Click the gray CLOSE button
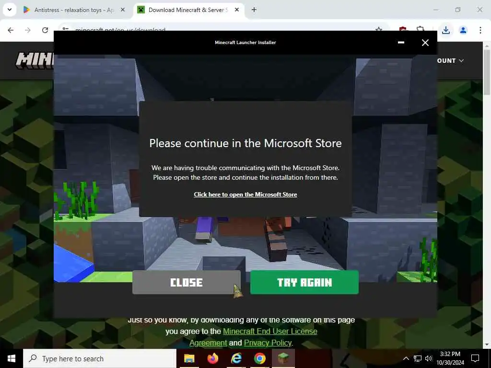The width and height of the screenshot is (491, 368). (x=187, y=283)
